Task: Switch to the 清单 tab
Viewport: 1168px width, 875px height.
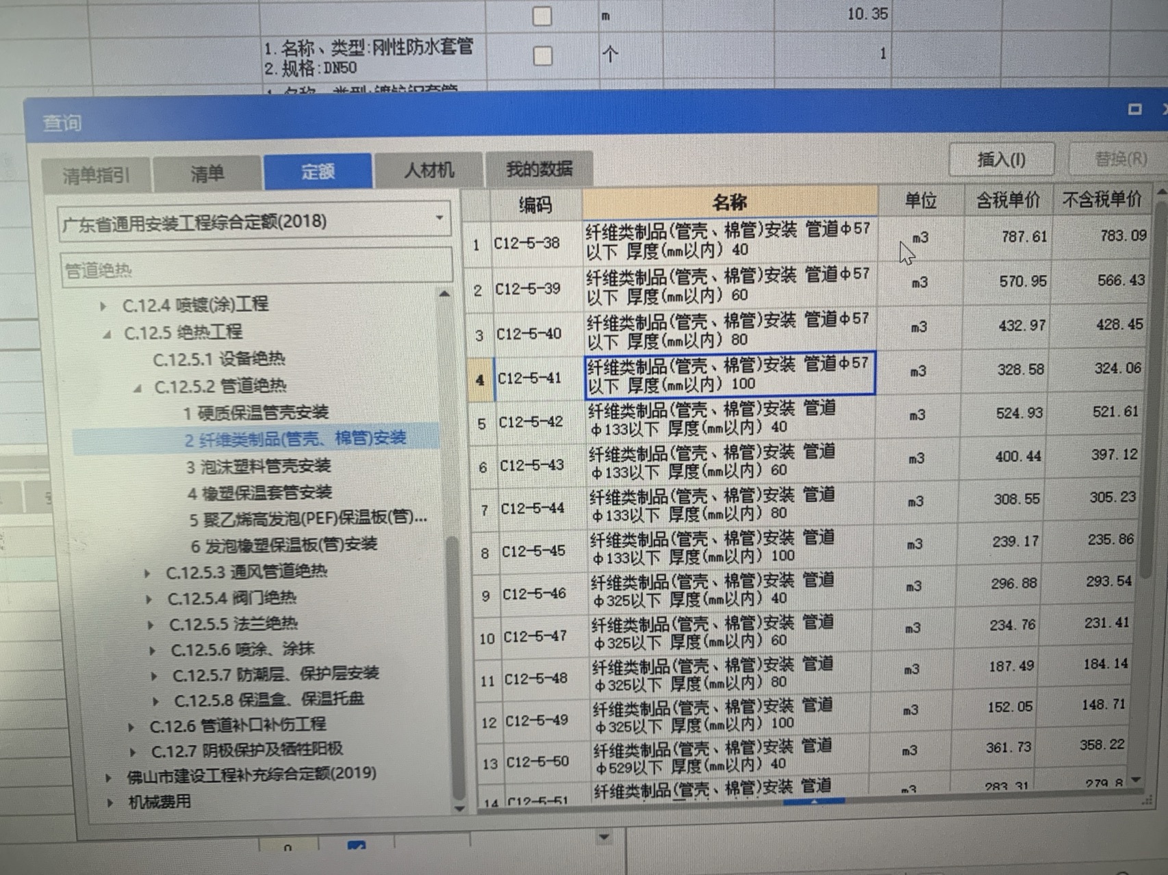Action: [x=207, y=174]
